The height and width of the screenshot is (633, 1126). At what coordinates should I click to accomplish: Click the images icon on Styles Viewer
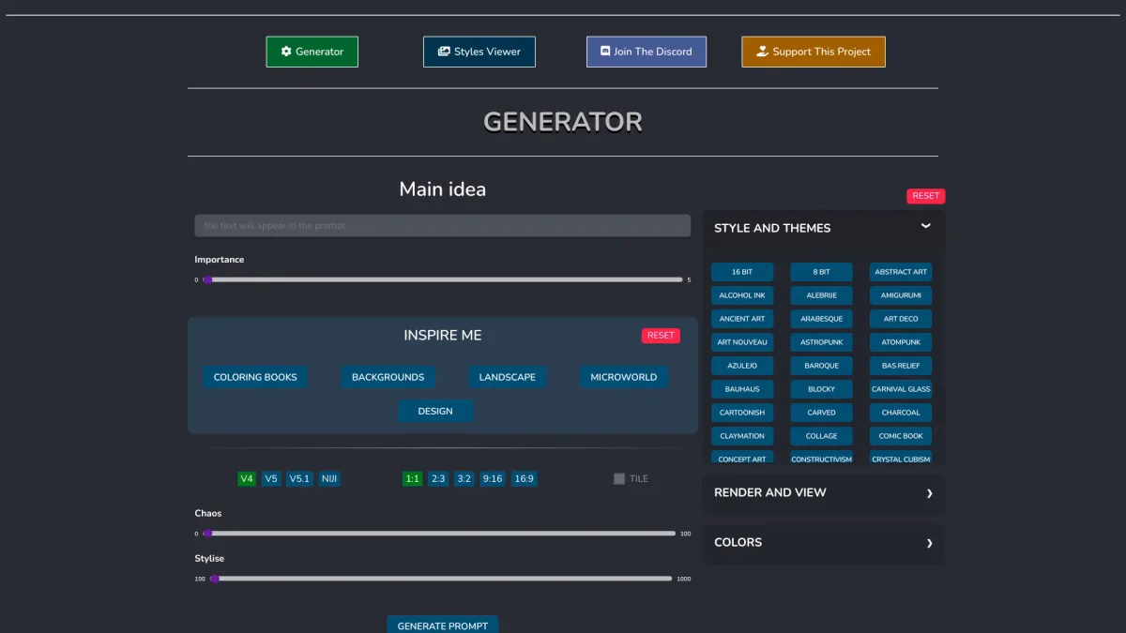(444, 52)
